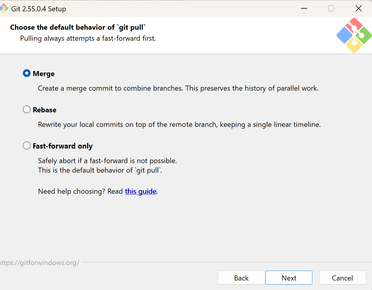The width and height of the screenshot is (372, 290).
Task: Select the Merge radio button circle
Action: point(27,73)
